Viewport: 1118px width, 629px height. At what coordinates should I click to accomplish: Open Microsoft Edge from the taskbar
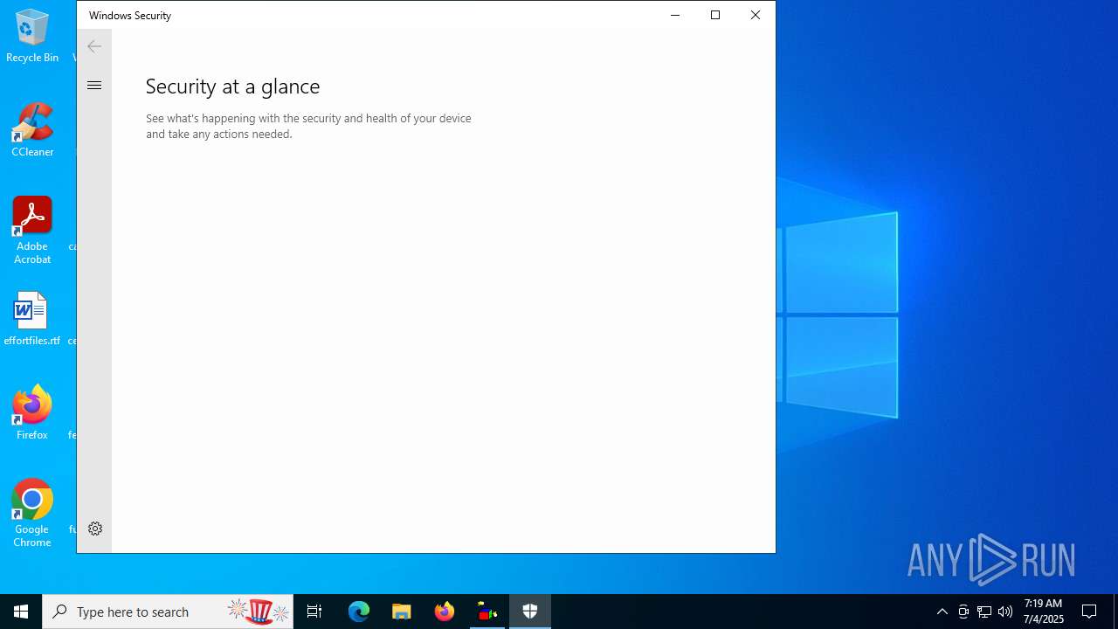359,612
